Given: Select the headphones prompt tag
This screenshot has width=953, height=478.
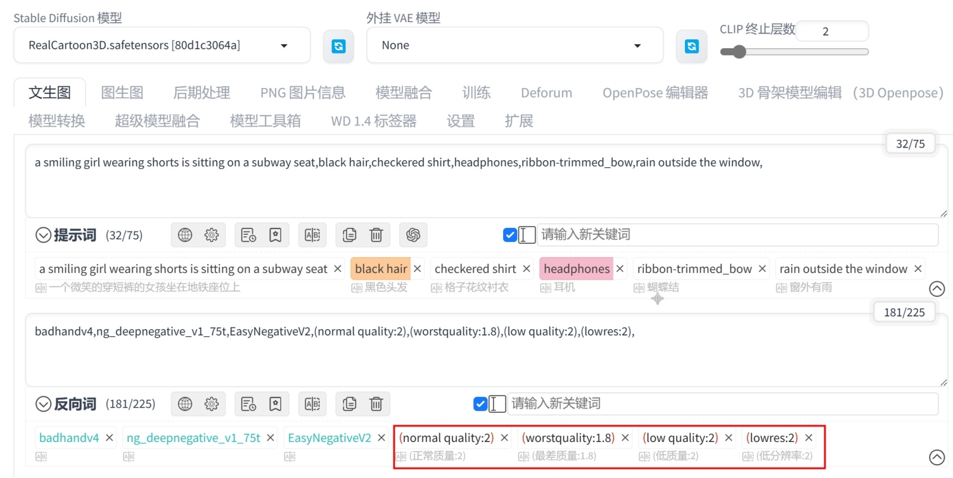Looking at the screenshot, I should (x=576, y=269).
